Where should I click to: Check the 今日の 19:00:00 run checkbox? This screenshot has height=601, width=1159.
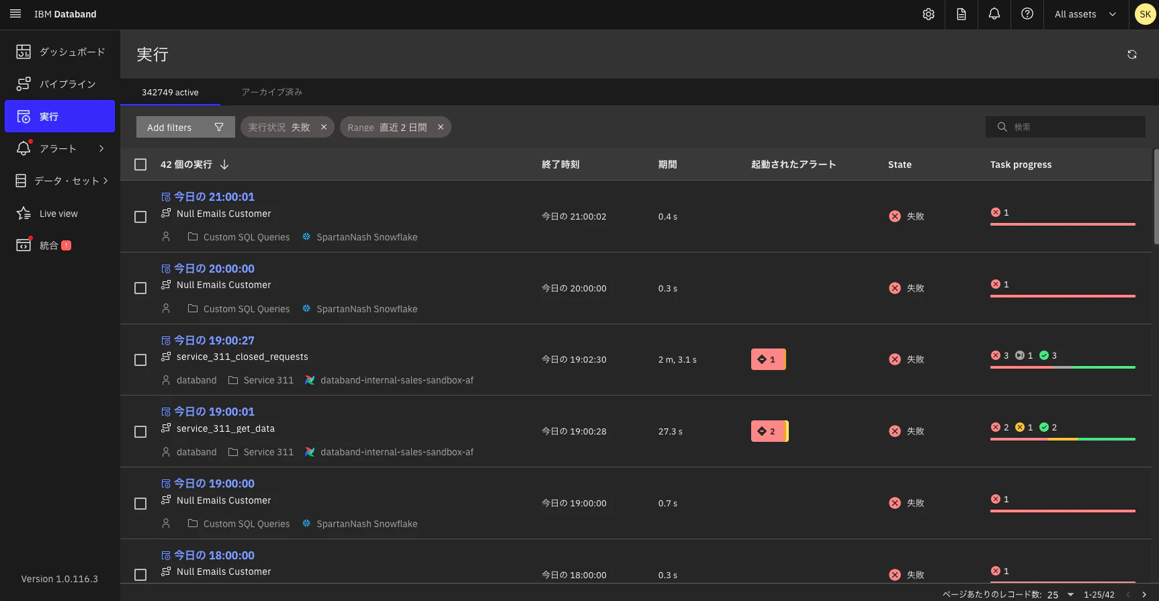pos(140,504)
